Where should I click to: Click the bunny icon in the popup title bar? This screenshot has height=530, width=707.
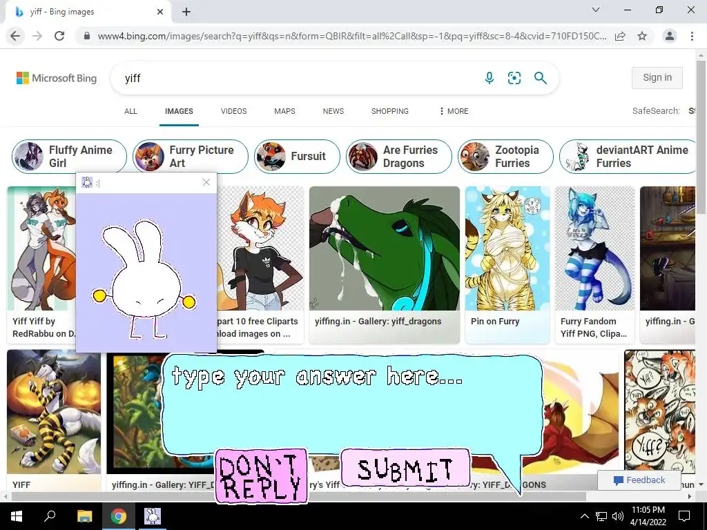coord(87,182)
